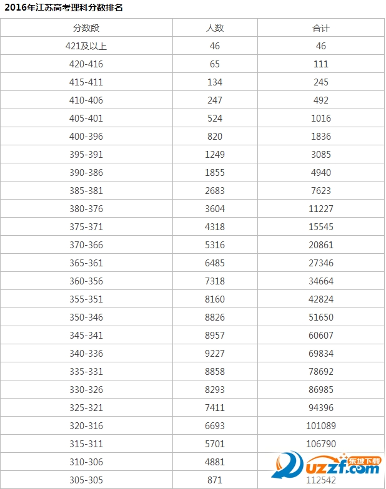Select the cumulative total 51650 cell

tap(320, 317)
